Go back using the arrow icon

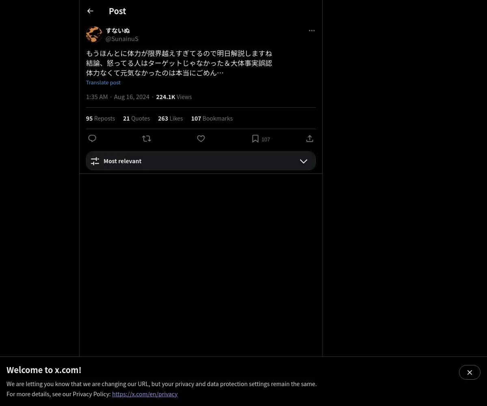[90, 11]
